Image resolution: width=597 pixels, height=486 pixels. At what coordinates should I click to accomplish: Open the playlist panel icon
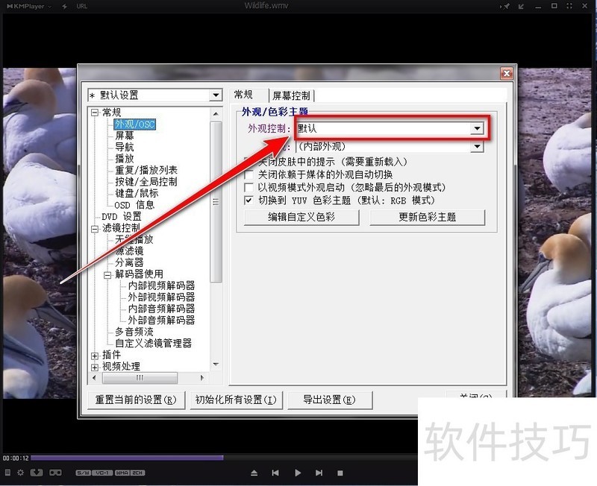tap(7, 472)
